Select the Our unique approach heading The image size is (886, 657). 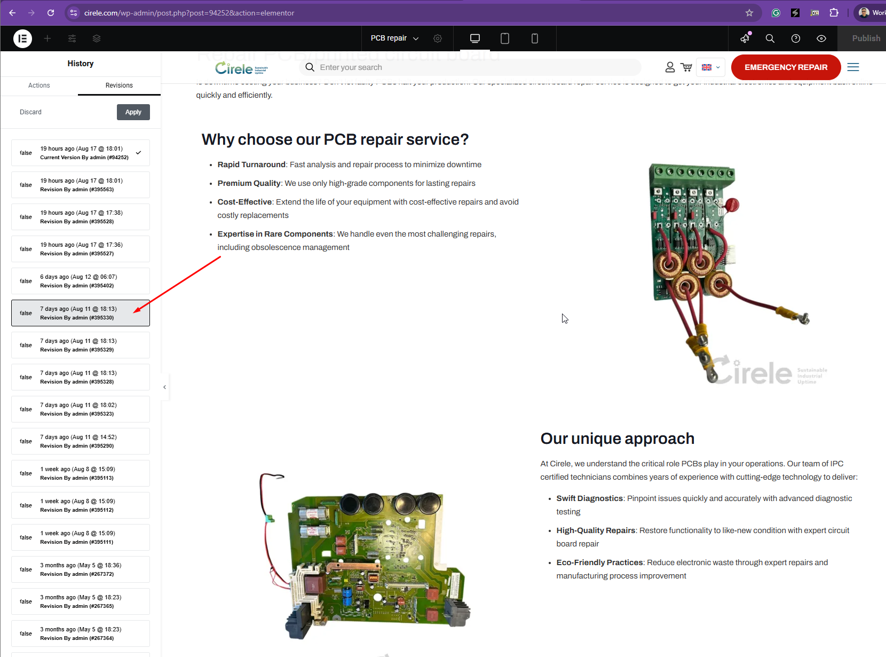pos(618,439)
